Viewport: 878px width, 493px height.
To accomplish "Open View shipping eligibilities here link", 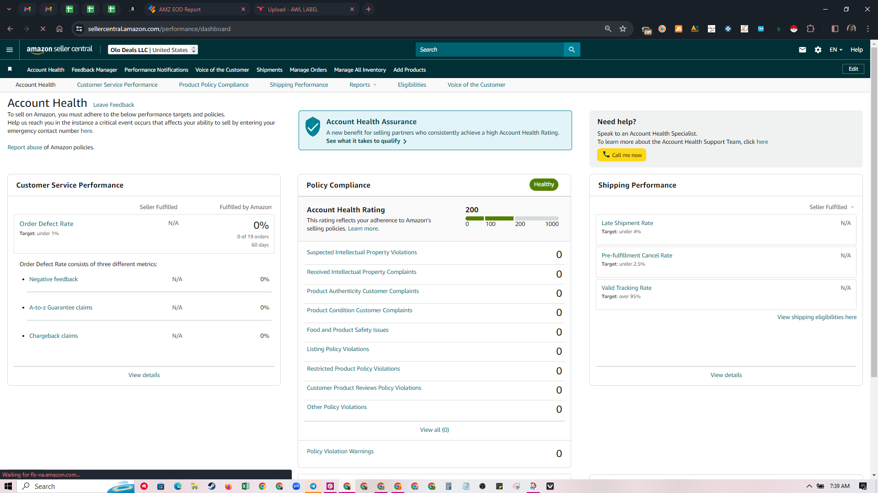I will (x=817, y=317).
